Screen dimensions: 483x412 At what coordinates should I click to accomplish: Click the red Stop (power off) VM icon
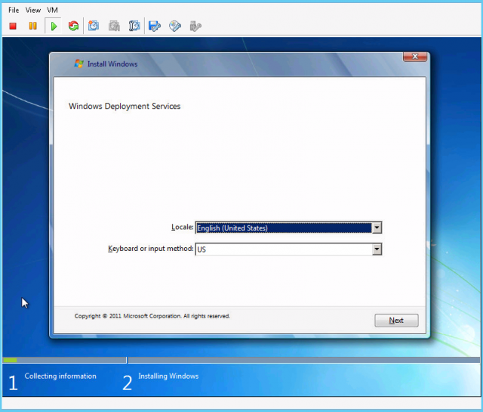13,26
